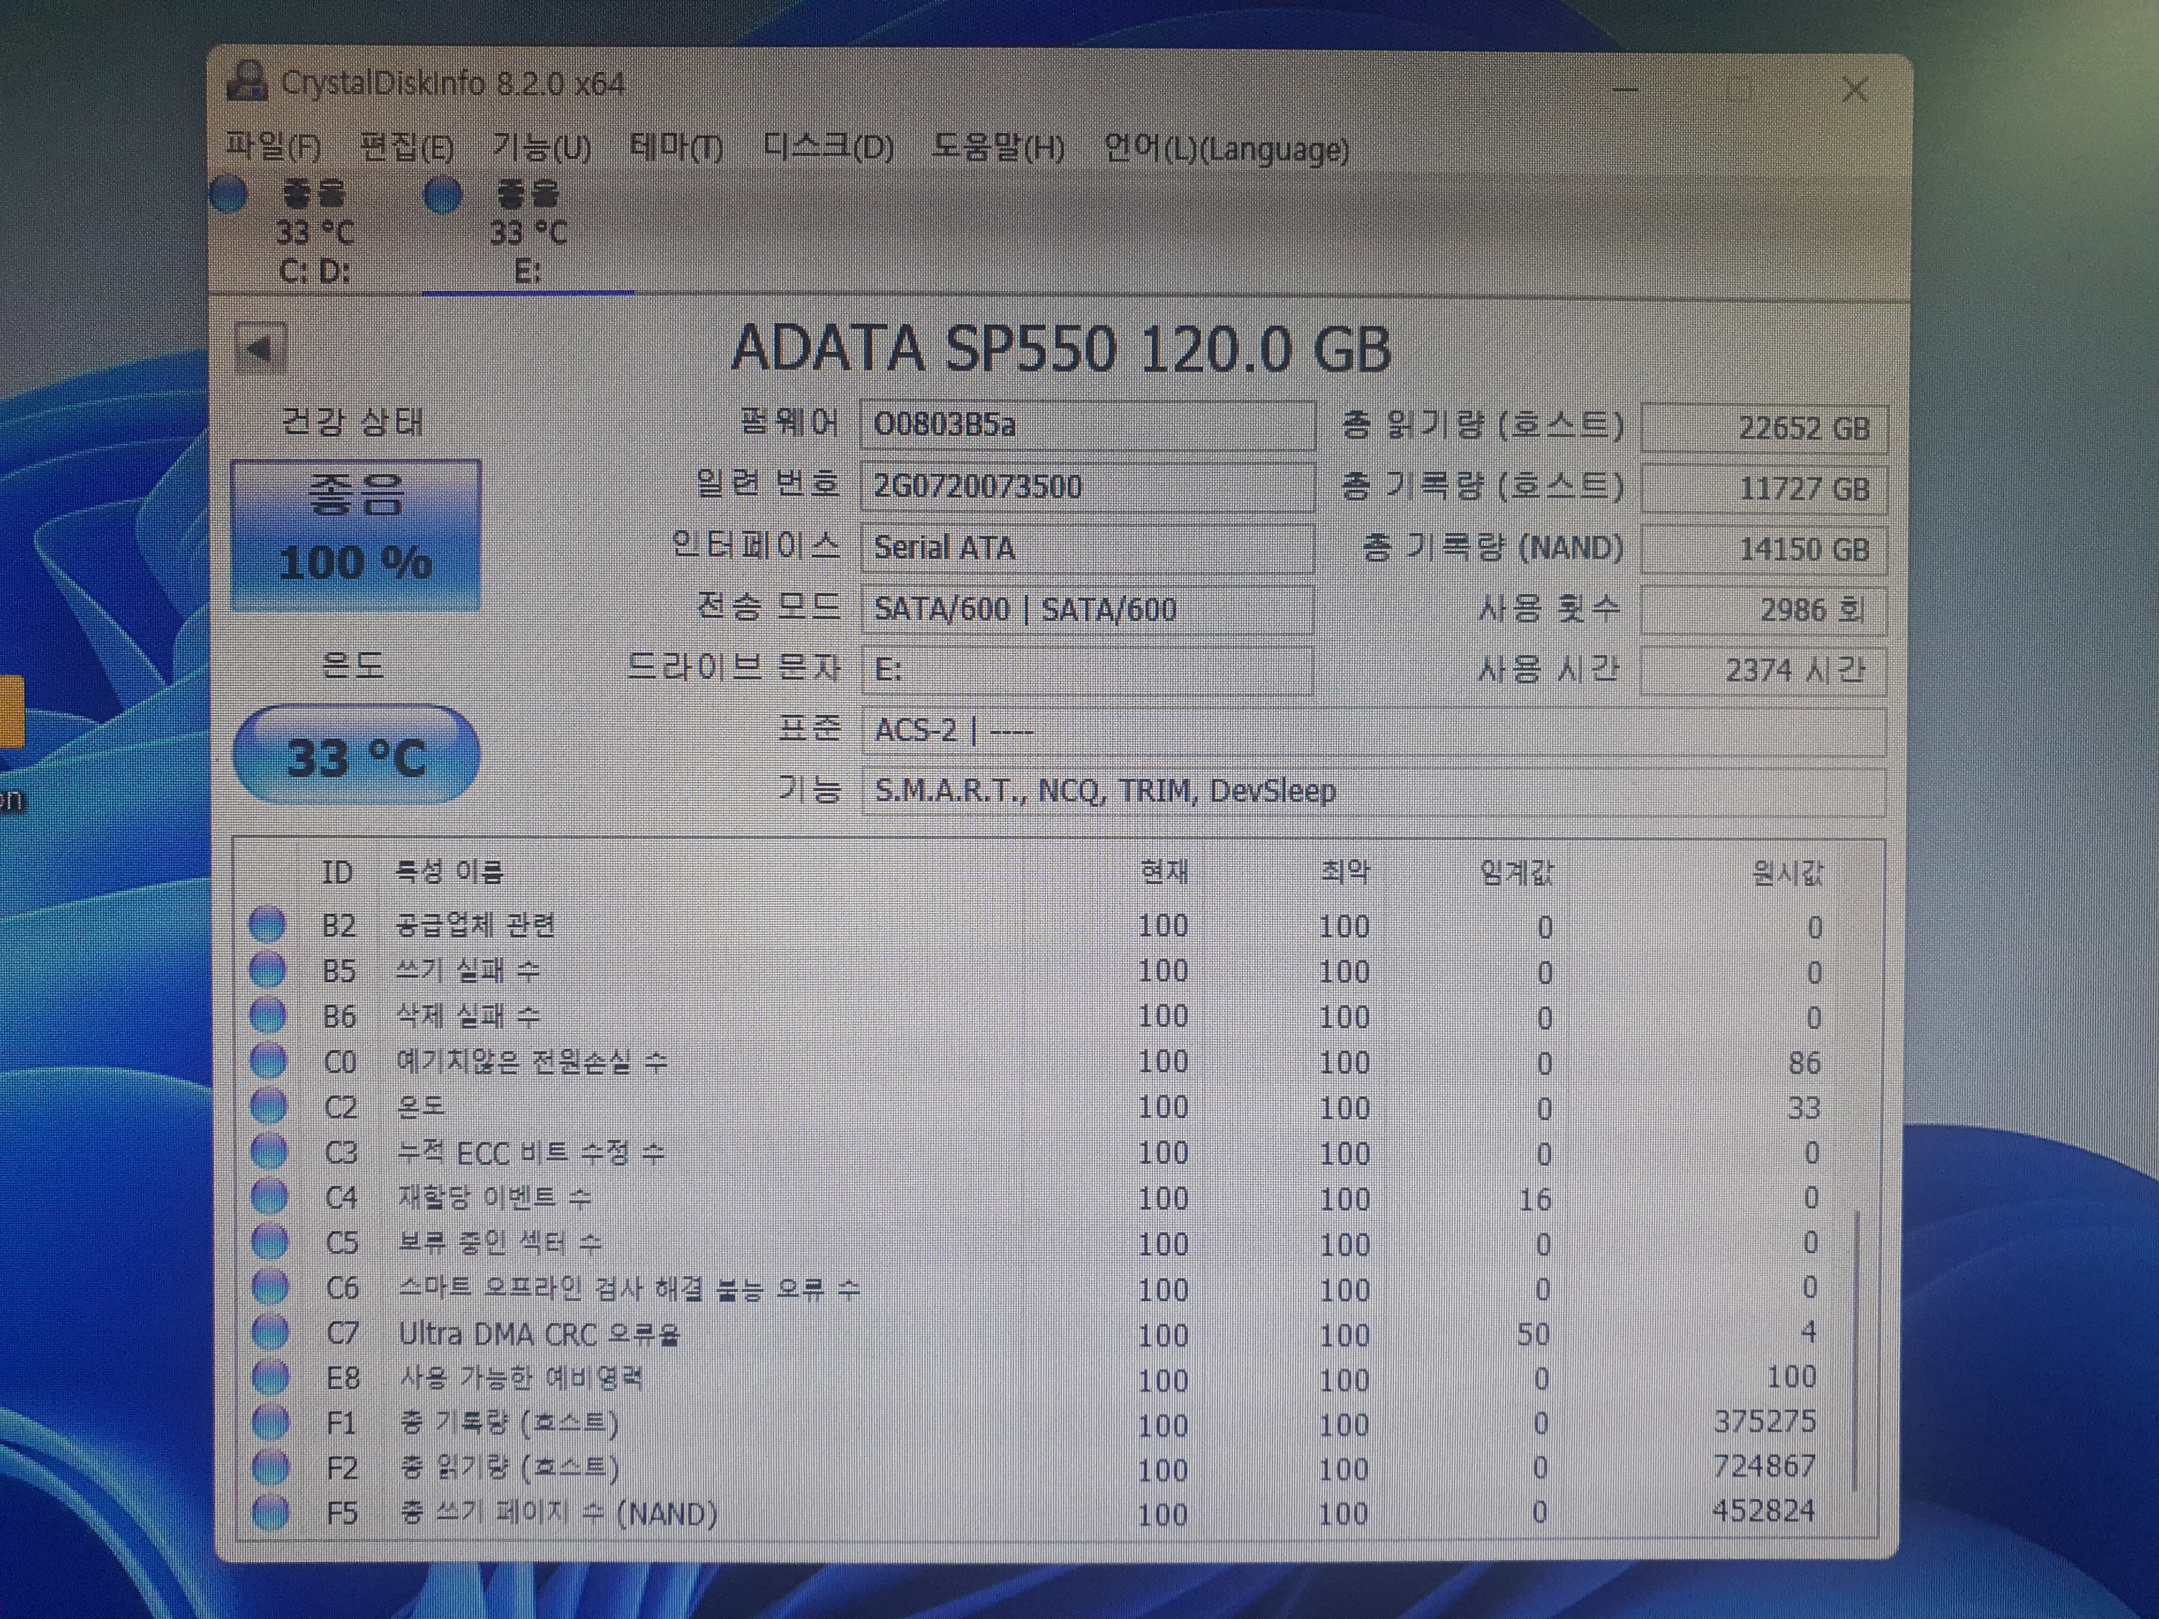The image size is (2159, 1619).
Task: Click raw value 724867 in F2 row
Action: coord(1765,1466)
